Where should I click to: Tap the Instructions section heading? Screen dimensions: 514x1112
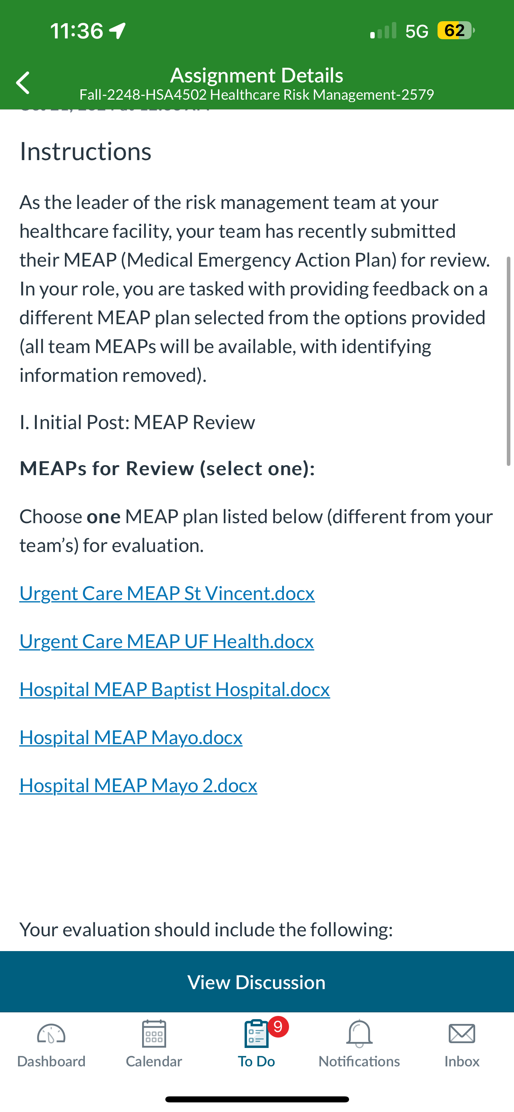85,151
